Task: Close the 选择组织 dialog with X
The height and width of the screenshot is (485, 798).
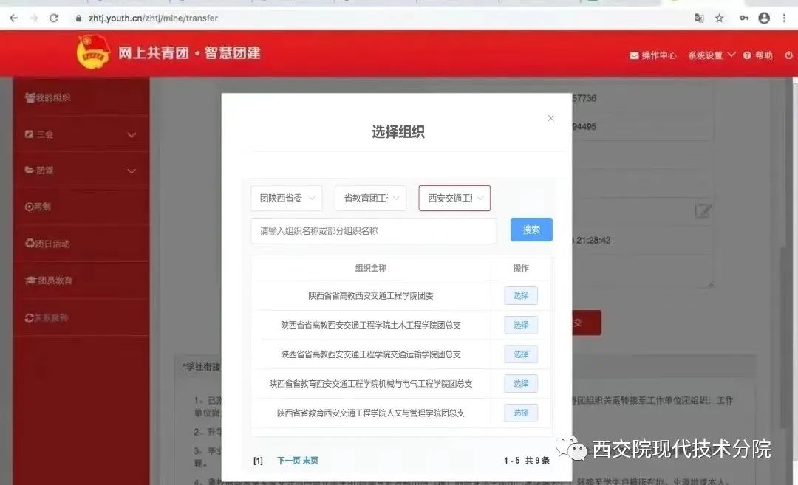Action: (x=550, y=118)
